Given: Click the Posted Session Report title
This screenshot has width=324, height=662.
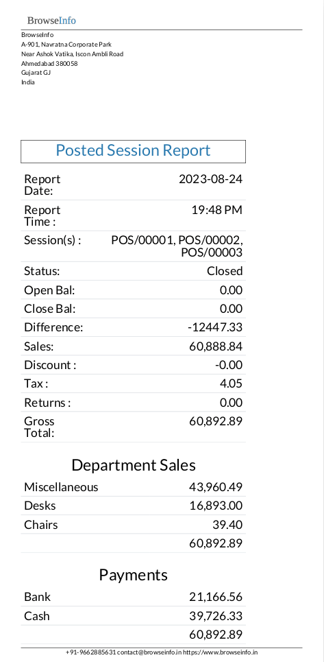Looking at the screenshot, I should point(133,151).
